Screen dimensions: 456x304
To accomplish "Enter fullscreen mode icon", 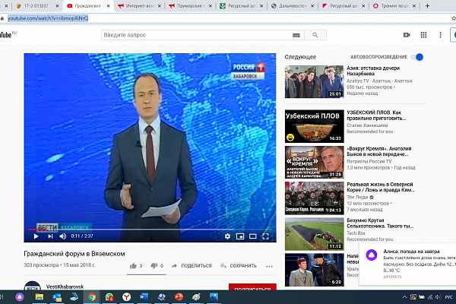I will tap(265, 236).
